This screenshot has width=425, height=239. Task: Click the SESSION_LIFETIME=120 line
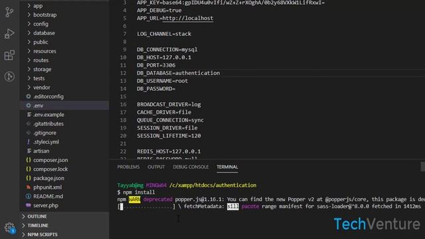pyautogui.click(x=169, y=135)
